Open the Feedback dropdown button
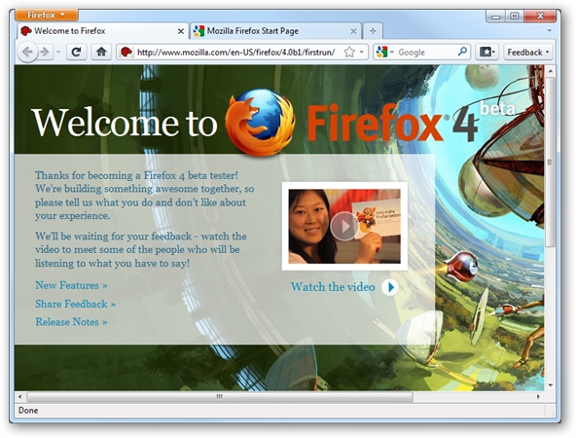The image size is (576, 438). pyautogui.click(x=528, y=53)
